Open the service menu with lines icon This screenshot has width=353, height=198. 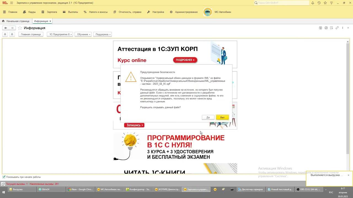(x=331, y=3)
